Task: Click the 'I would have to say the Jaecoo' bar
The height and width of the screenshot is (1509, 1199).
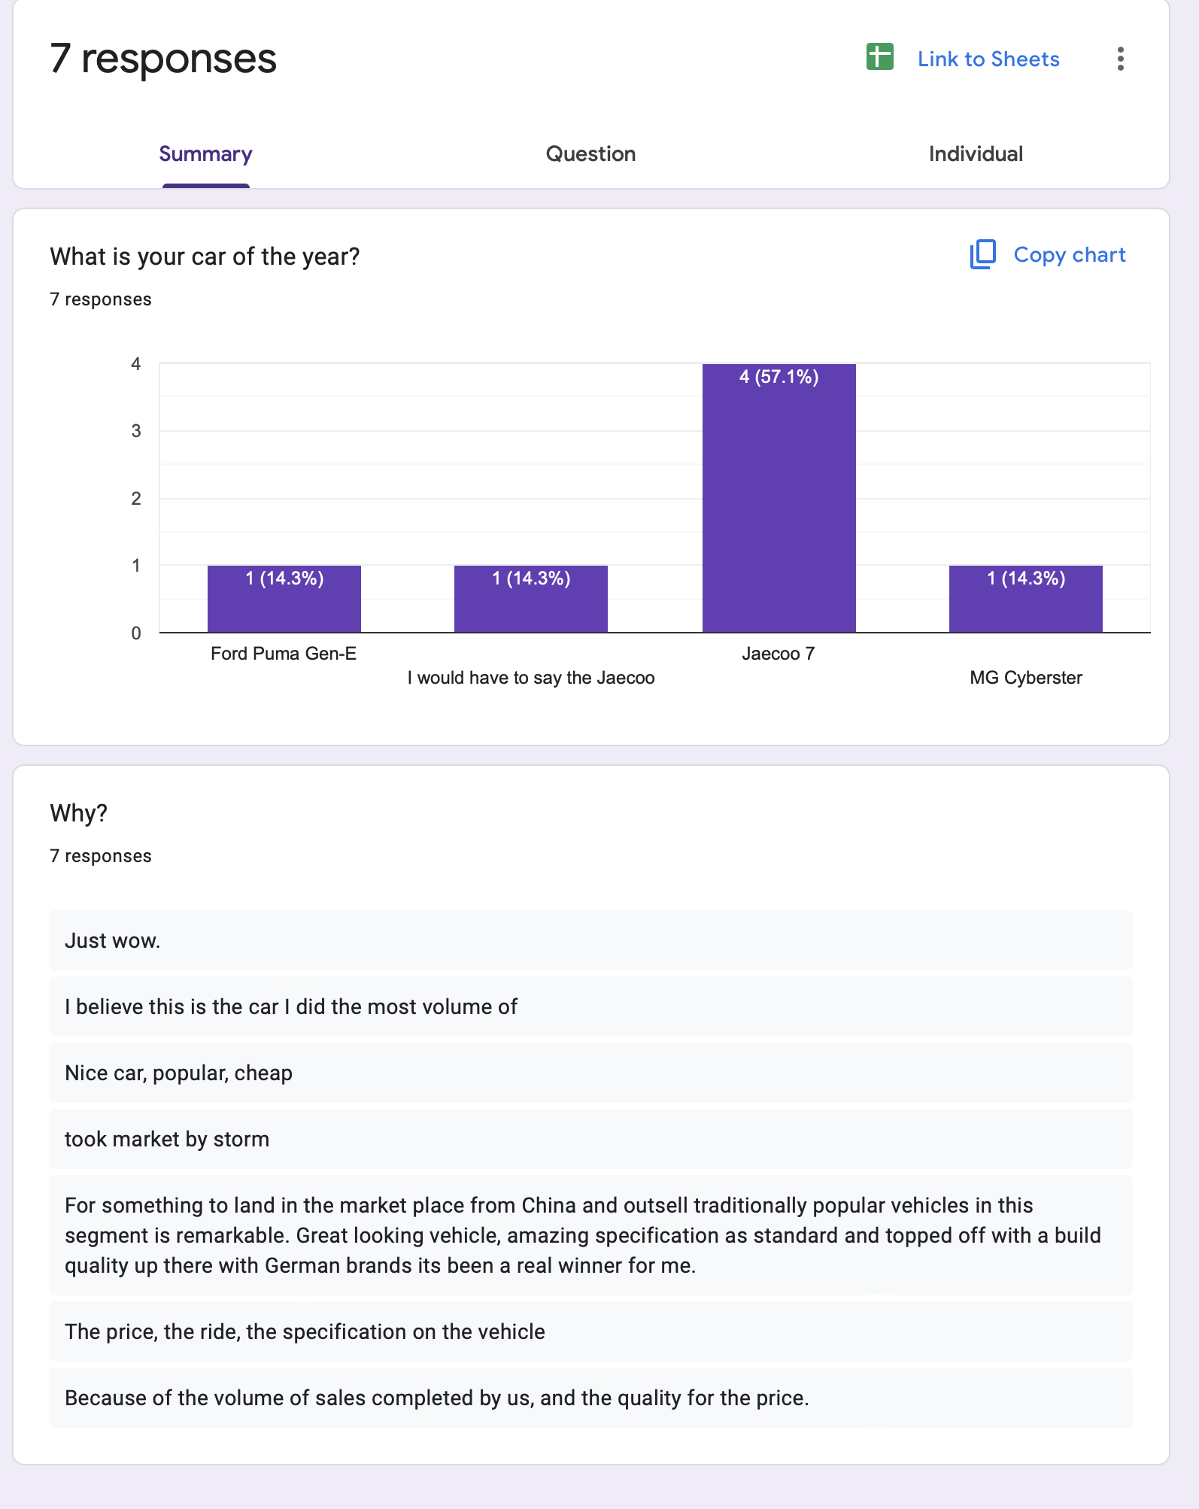Action: 531,599
